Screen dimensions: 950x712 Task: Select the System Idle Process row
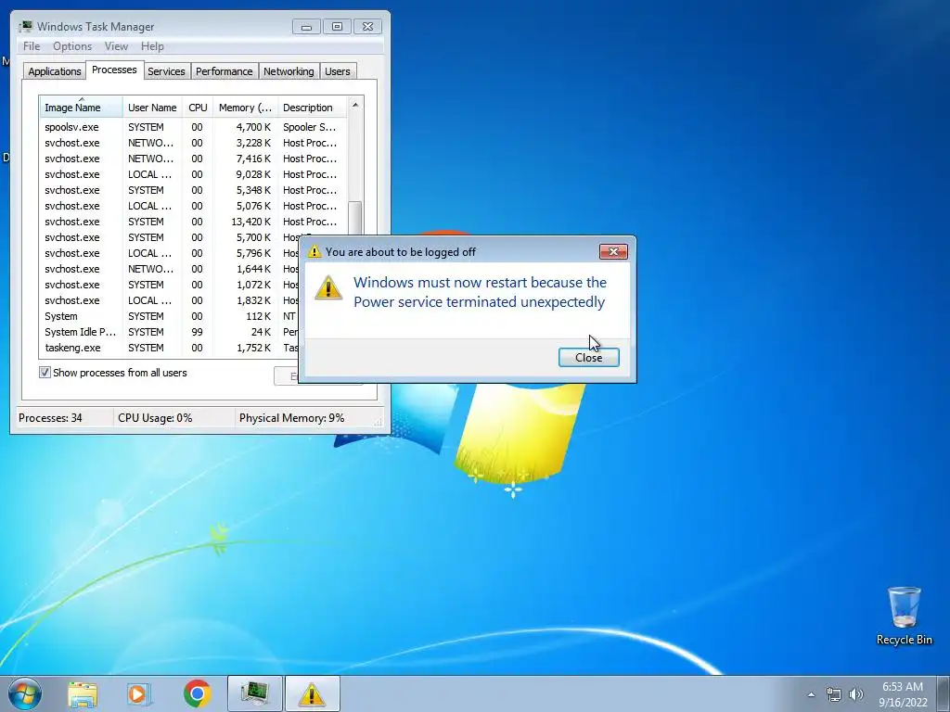170,332
